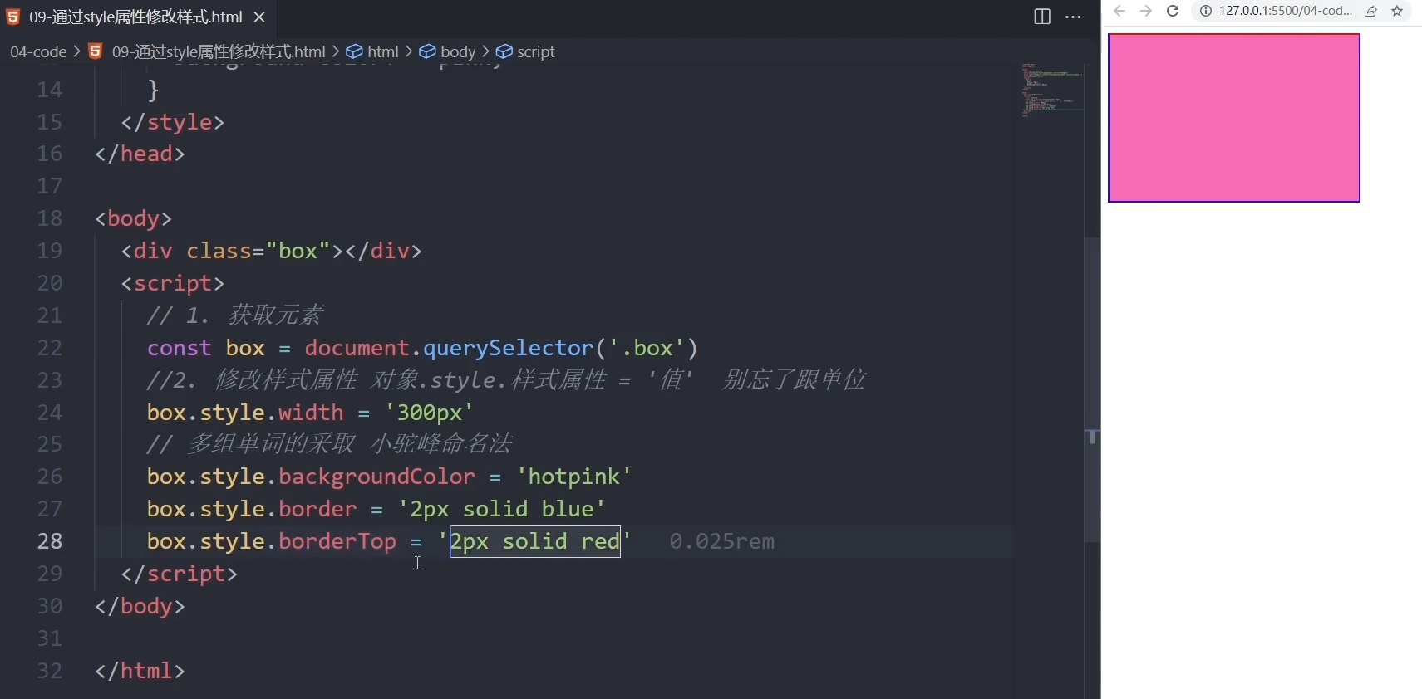View site information icon in address bar
The image size is (1422, 699).
tap(1206, 11)
